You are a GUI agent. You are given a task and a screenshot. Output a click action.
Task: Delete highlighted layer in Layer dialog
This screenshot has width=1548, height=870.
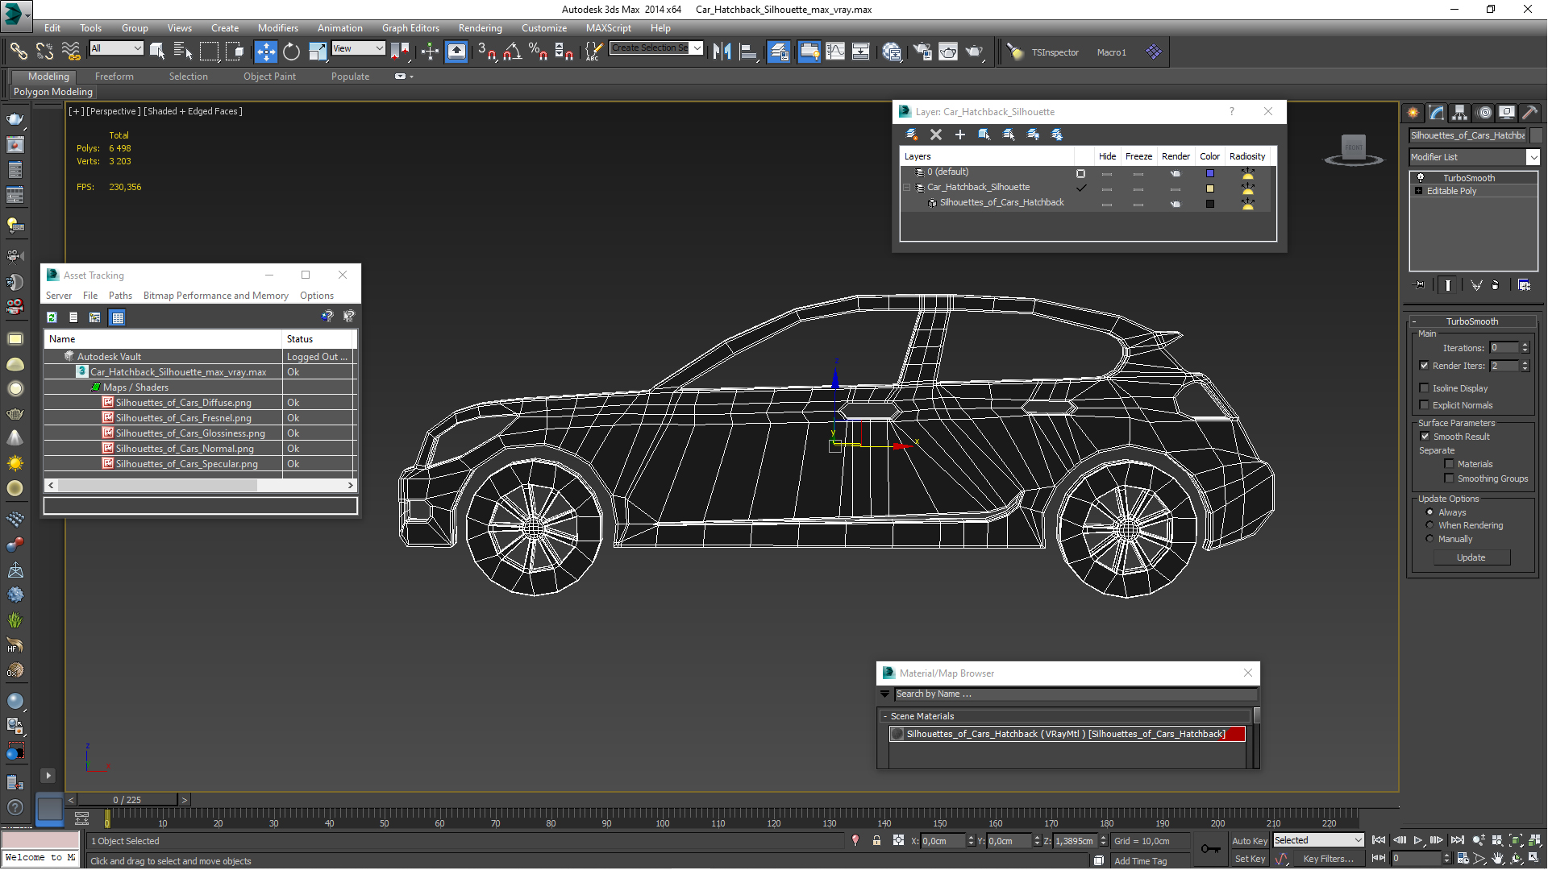coord(935,135)
